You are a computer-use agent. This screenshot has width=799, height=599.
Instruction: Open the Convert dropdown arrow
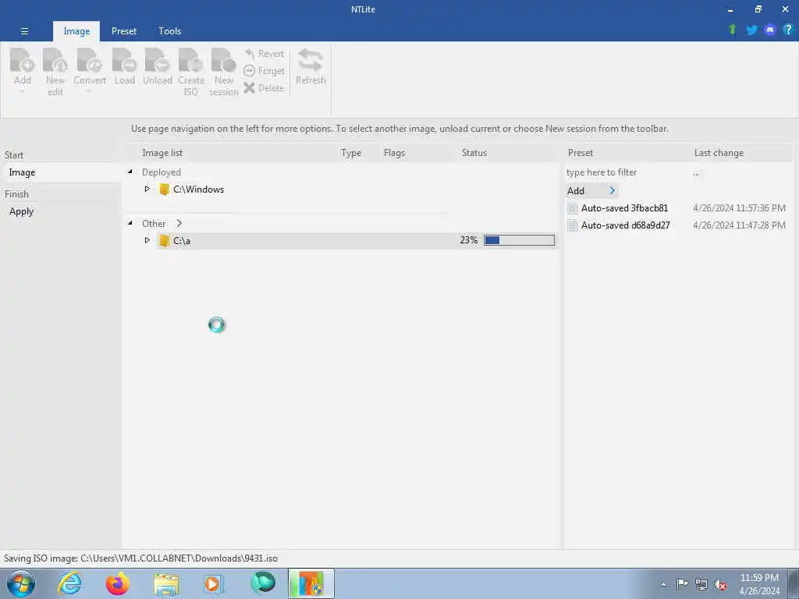coord(89,92)
